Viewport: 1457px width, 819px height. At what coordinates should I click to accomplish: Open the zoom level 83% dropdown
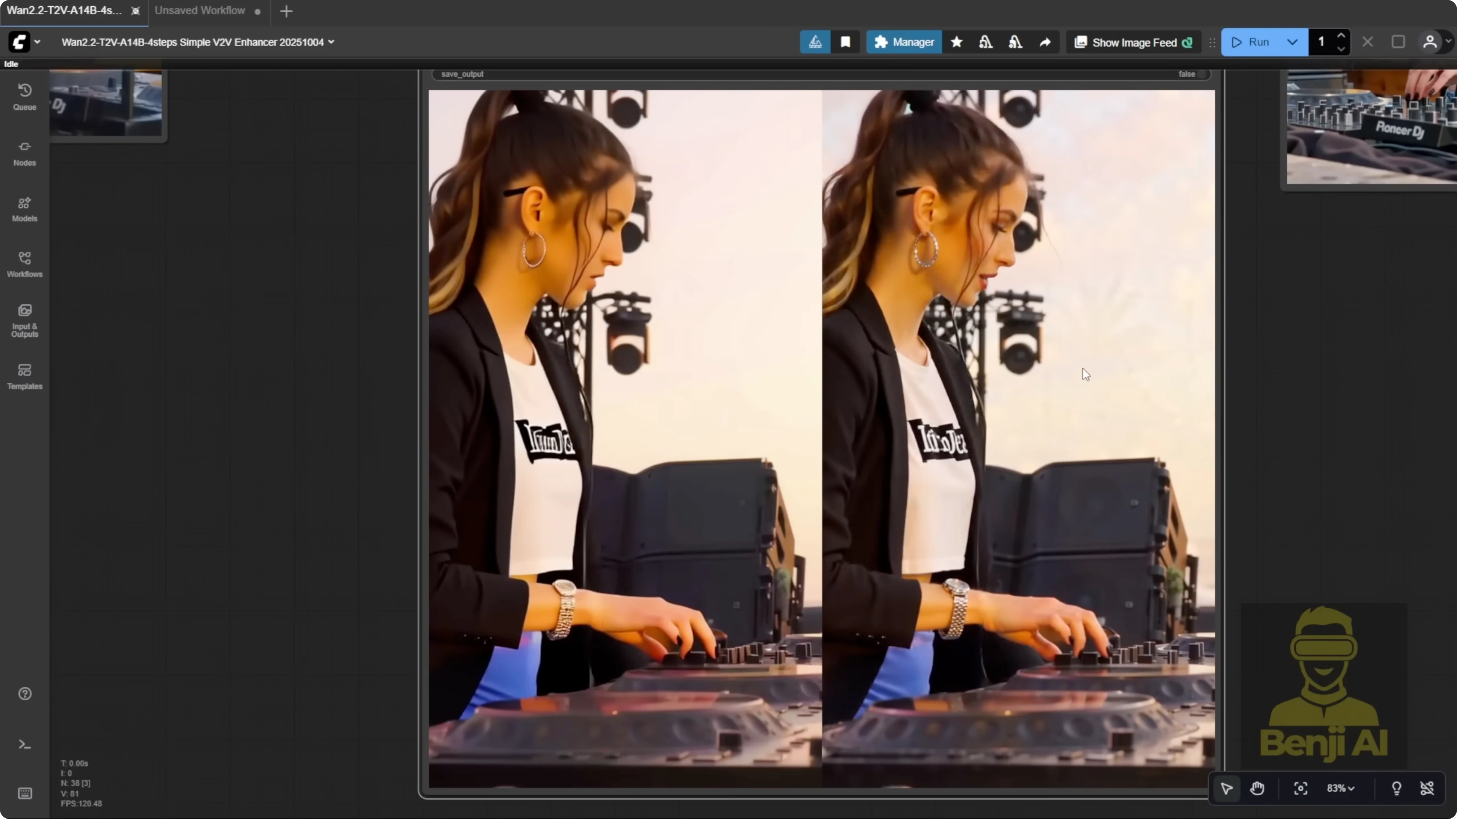[1341, 789]
